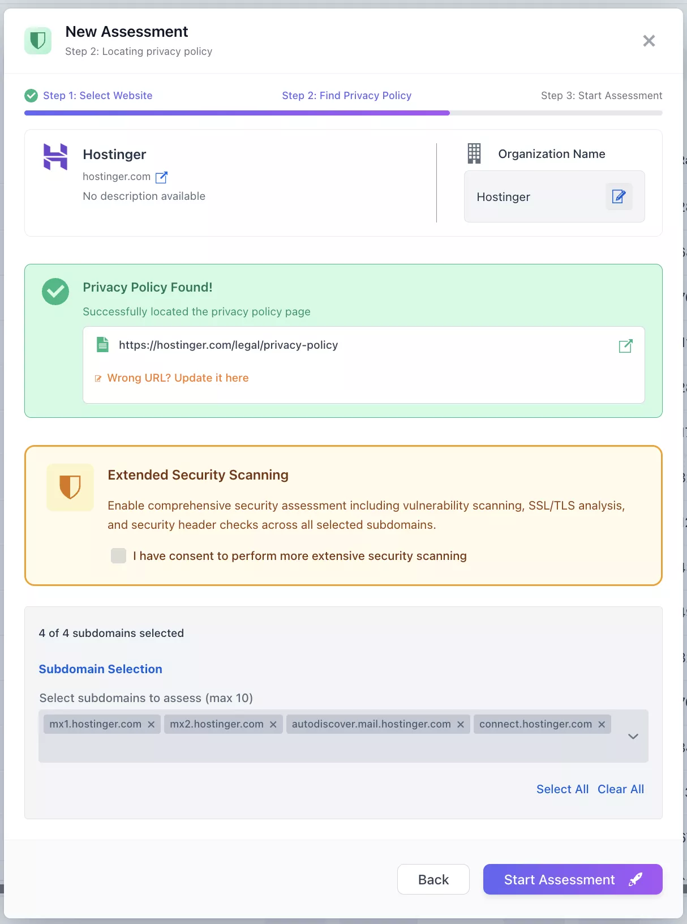Open Step 2: Find Privacy Policy
Screen dimensions: 687x924
pos(346,96)
